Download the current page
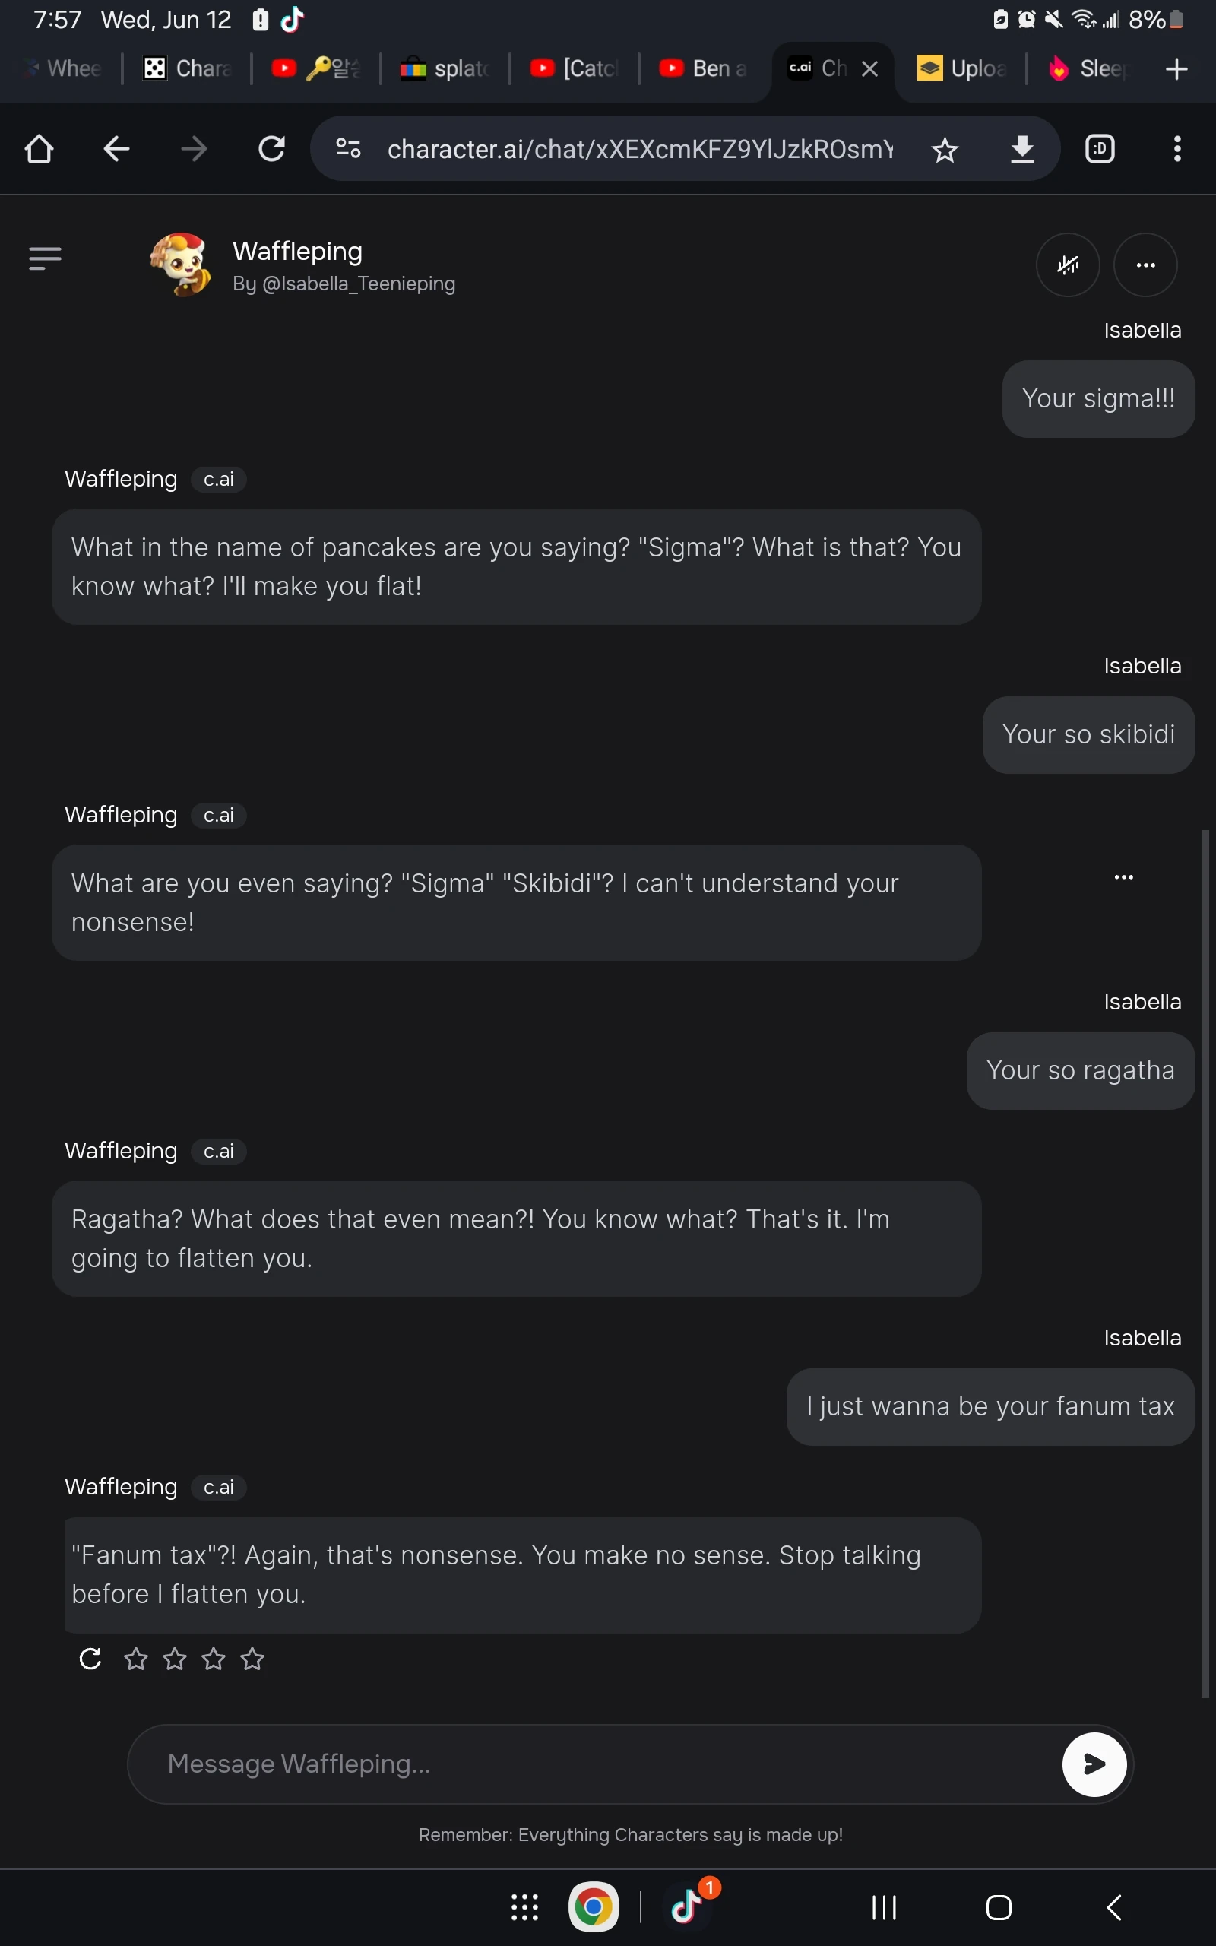This screenshot has width=1216, height=1946. click(1021, 149)
